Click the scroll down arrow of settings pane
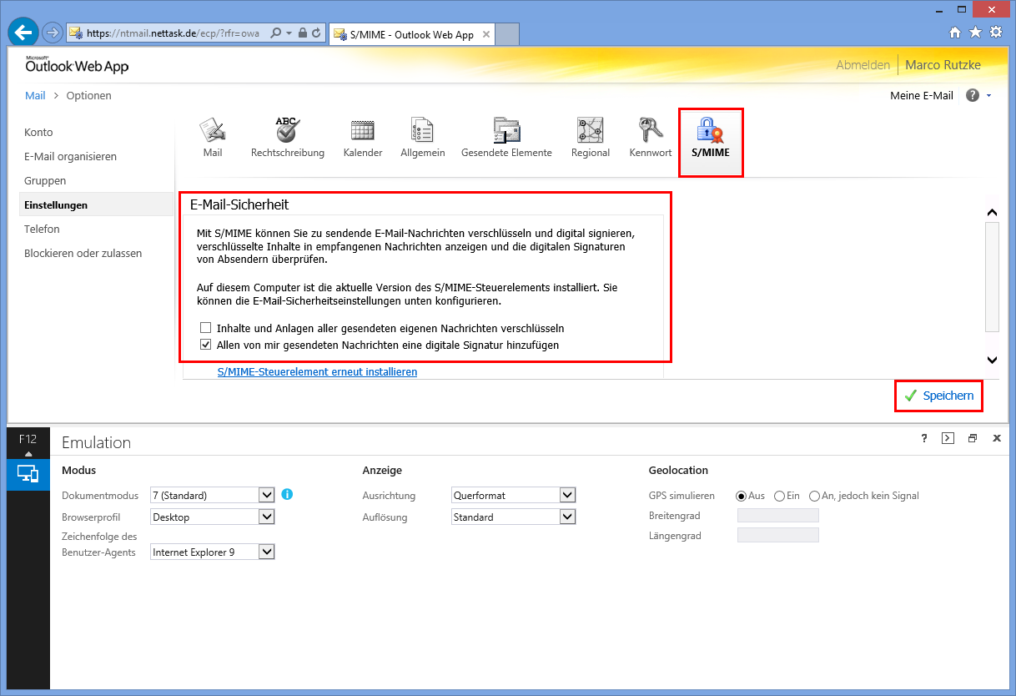The height and width of the screenshot is (696, 1016). pyautogui.click(x=992, y=360)
